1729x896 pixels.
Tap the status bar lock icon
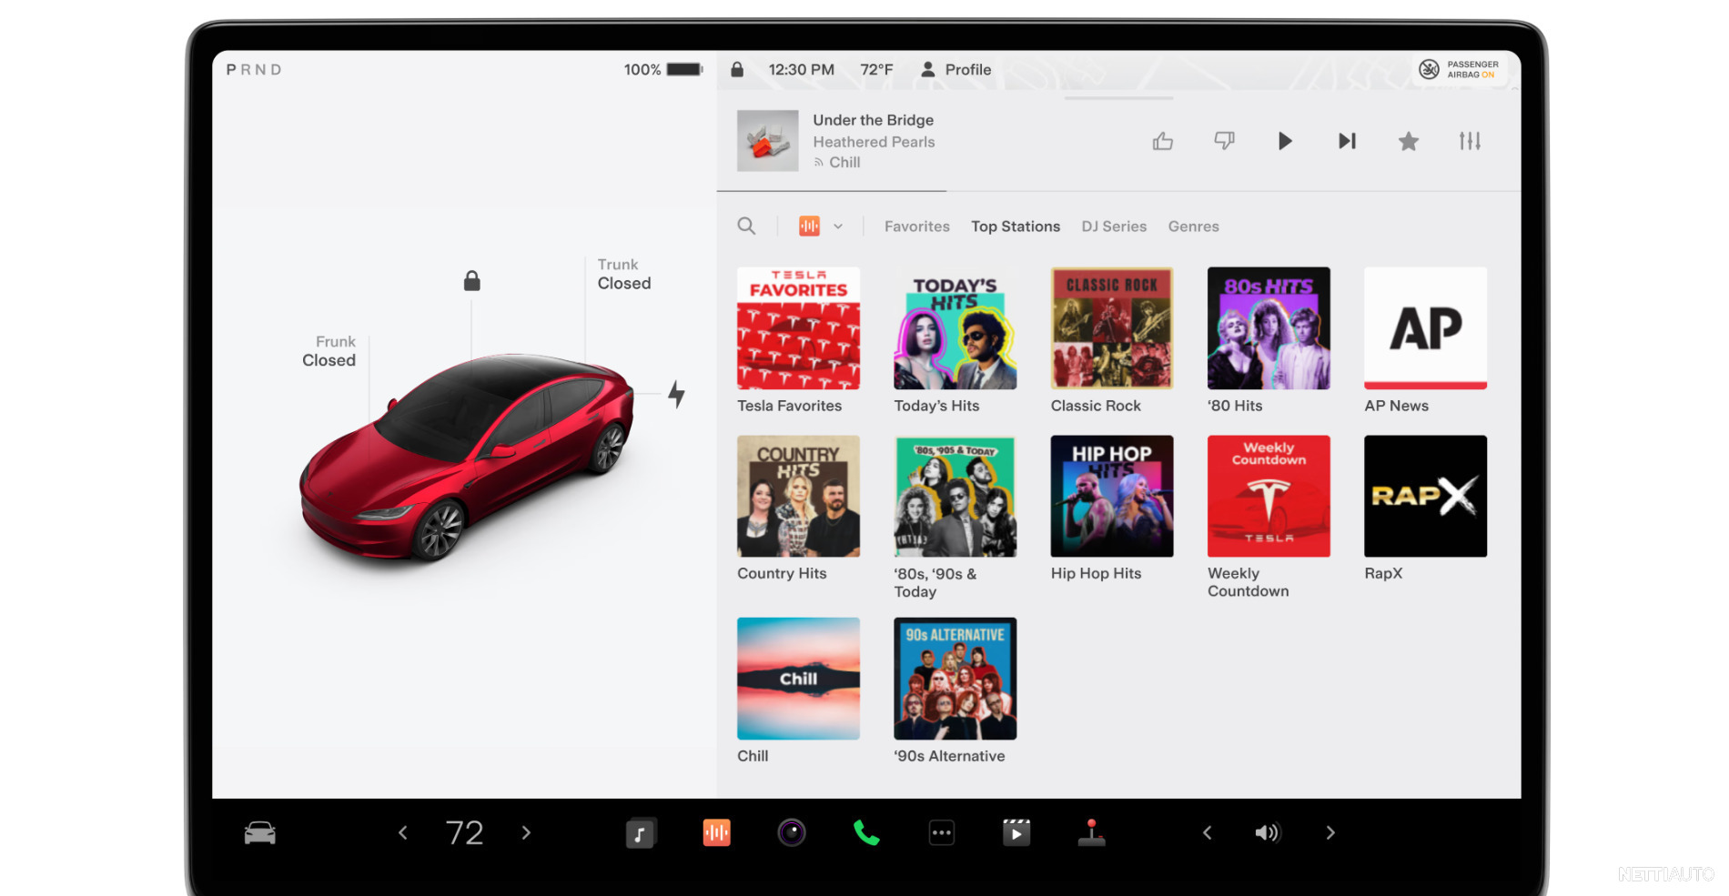pyautogui.click(x=737, y=69)
